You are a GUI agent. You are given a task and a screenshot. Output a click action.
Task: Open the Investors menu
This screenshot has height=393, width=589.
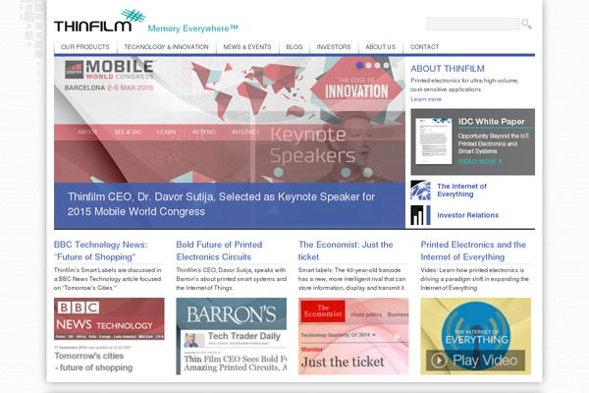click(334, 47)
